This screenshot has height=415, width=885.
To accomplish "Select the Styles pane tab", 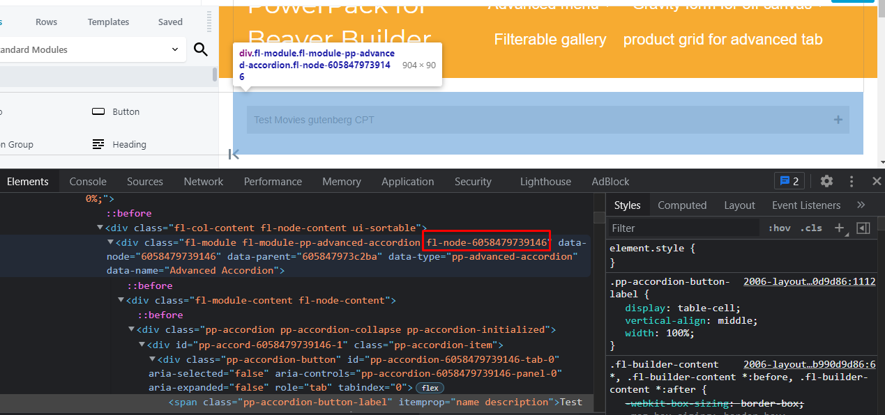I will (x=628, y=205).
